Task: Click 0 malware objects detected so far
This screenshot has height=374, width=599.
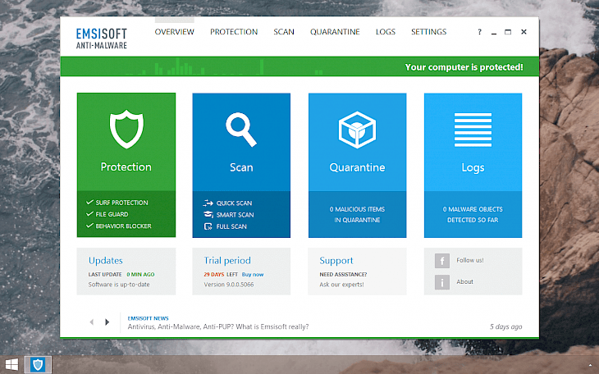Action: tap(473, 214)
